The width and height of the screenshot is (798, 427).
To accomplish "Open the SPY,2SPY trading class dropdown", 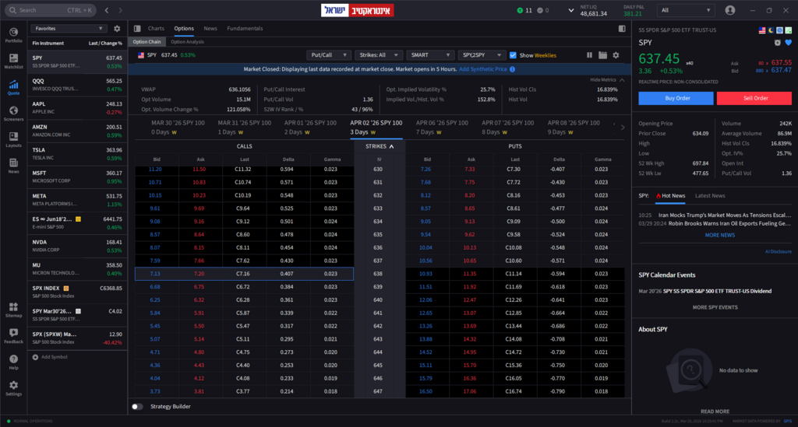I will point(482,55).
